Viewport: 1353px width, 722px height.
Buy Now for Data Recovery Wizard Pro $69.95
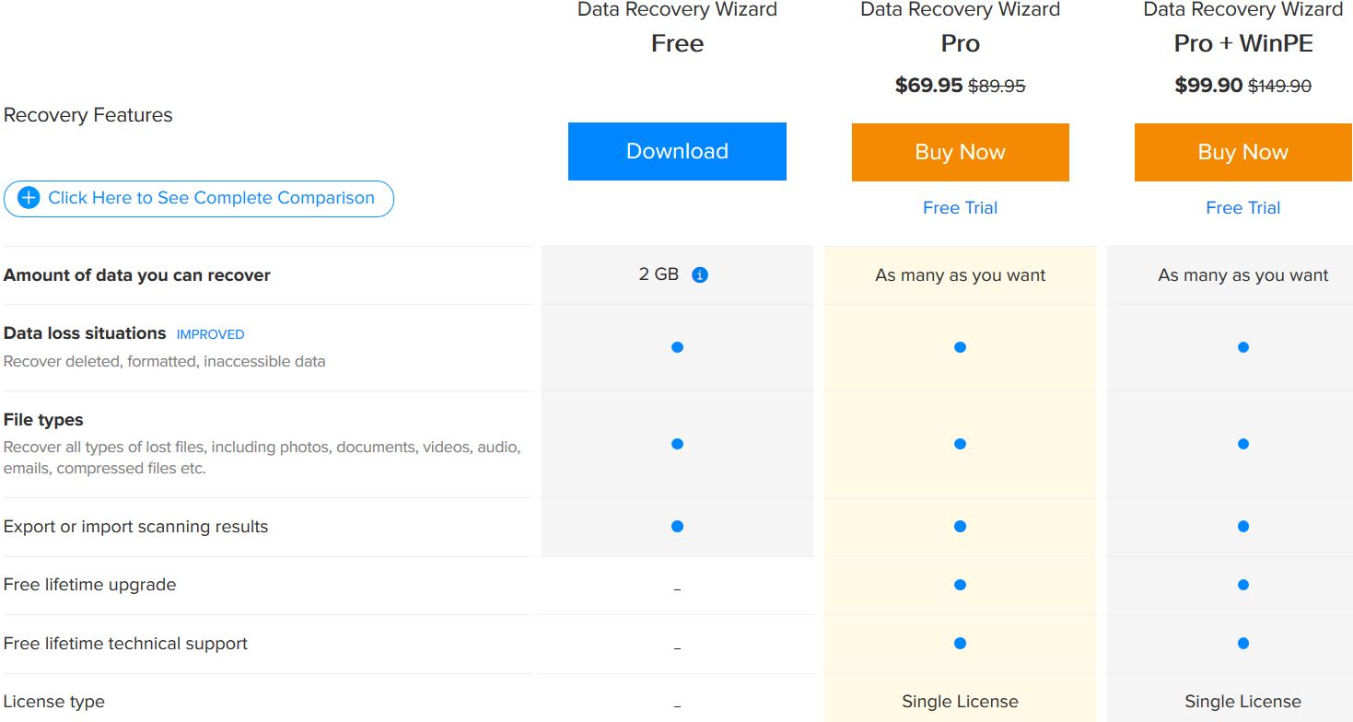point(960,152)
